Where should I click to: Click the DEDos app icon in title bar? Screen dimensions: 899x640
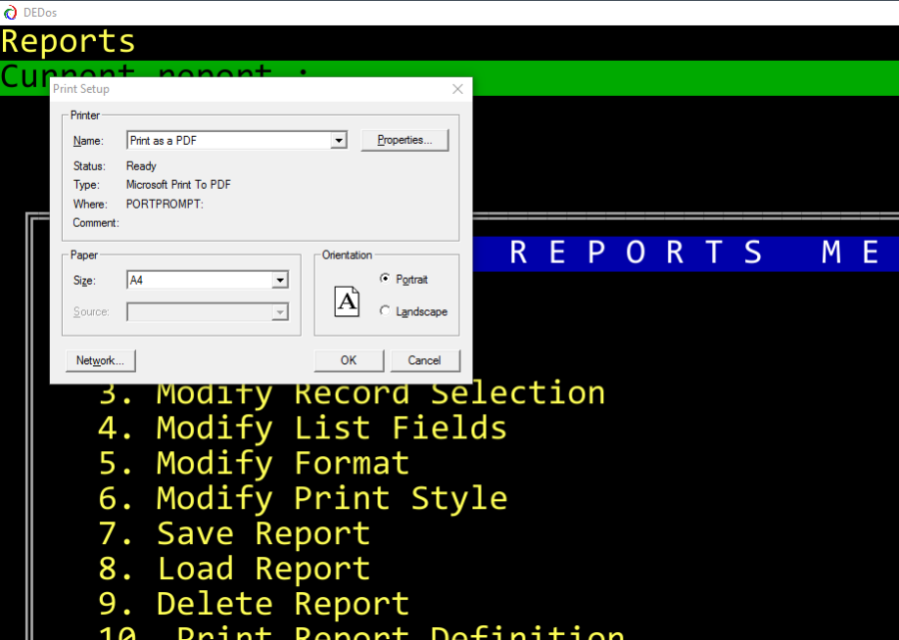[x=11, y=12]
